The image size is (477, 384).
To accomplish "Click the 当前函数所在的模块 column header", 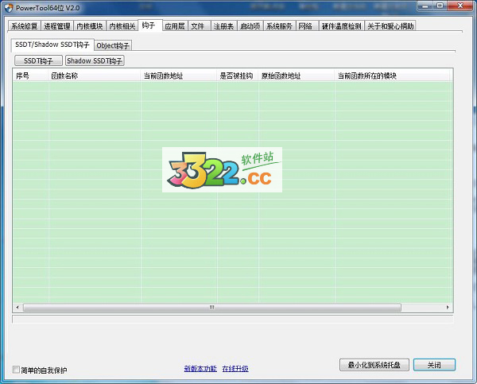I will (x=393, y=76).
